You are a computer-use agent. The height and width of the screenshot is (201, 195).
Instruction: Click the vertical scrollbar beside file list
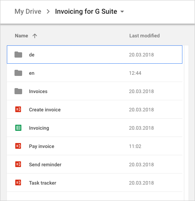coord(186,123)
